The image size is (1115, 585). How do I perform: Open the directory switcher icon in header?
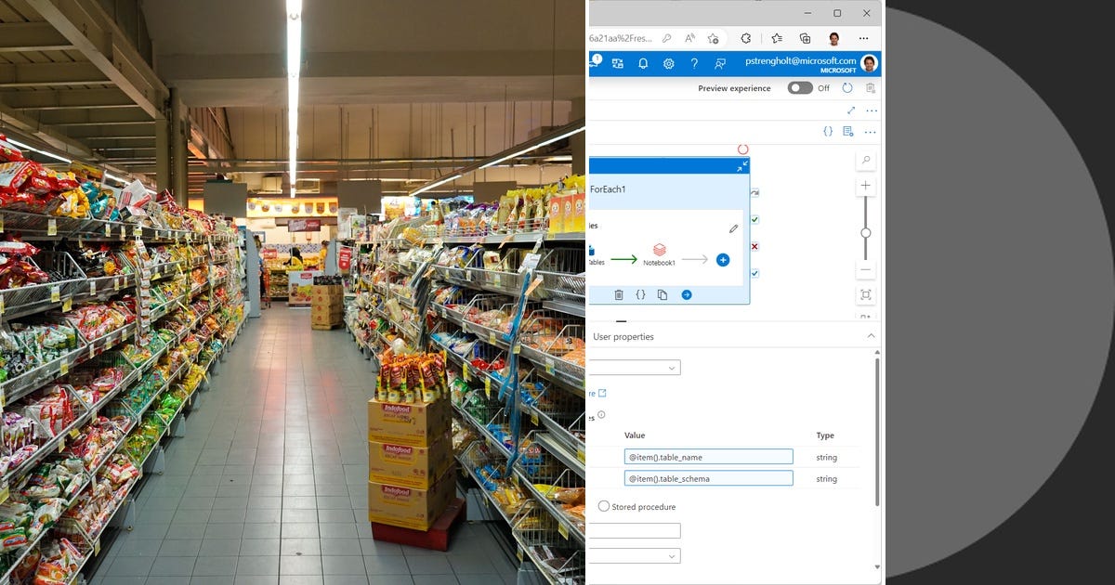618,63
